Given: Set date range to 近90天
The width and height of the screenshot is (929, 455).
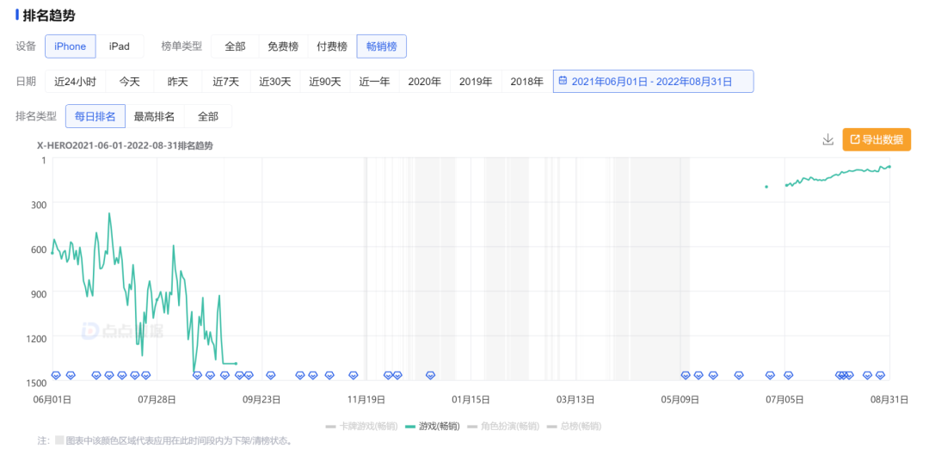Looking at the screenshot, I should 324,82.
